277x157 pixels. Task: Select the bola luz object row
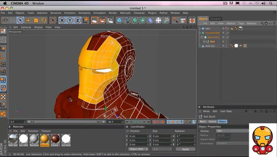tap(210, 46)
